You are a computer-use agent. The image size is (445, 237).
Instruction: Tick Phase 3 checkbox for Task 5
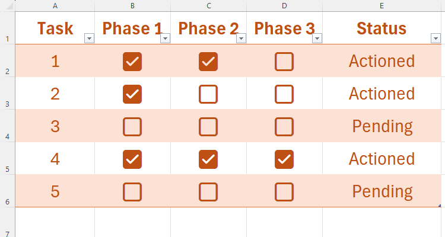tap(284, 191)
